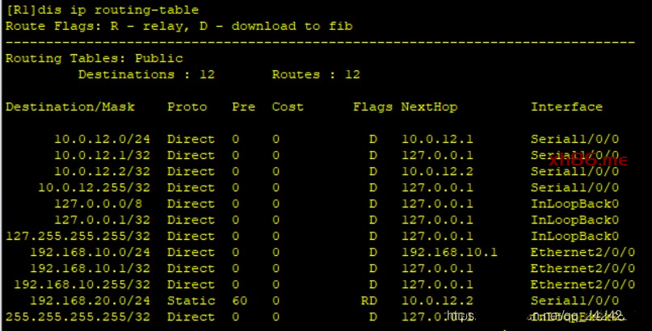
Task: Click the Static protocol value
Action: [x=191, y=300]
